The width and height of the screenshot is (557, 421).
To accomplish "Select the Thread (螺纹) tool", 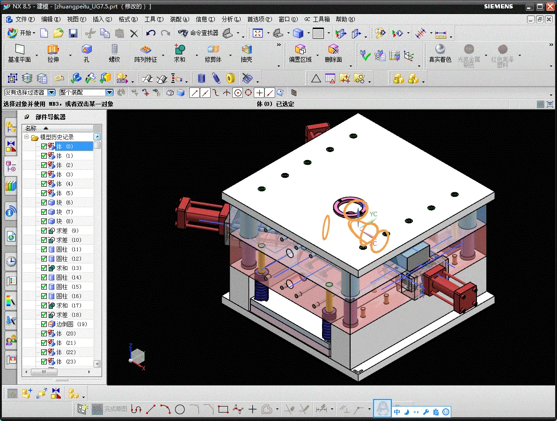I will [x=114, y=54].
